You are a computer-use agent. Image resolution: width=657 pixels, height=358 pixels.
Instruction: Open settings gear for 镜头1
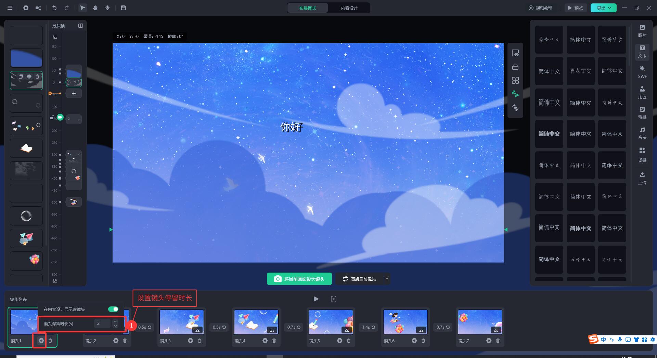41,341
